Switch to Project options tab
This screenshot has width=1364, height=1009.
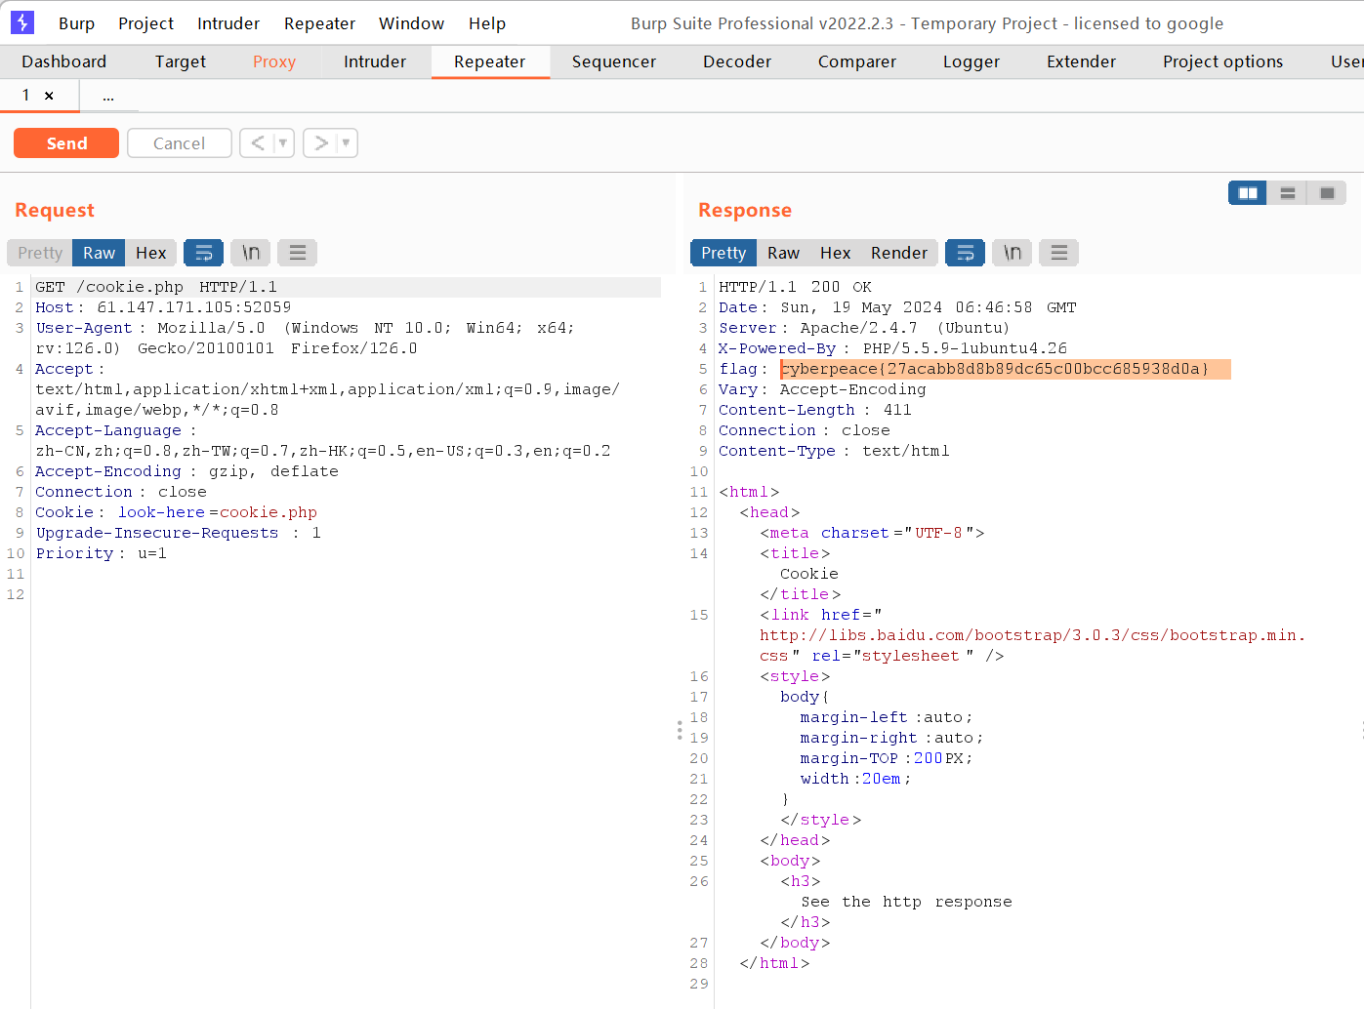click(1223, 61)
